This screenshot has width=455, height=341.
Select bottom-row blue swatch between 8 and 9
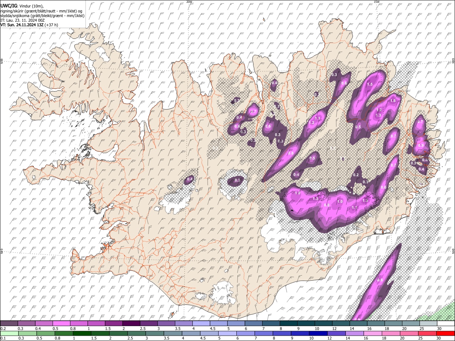(282, 333)
